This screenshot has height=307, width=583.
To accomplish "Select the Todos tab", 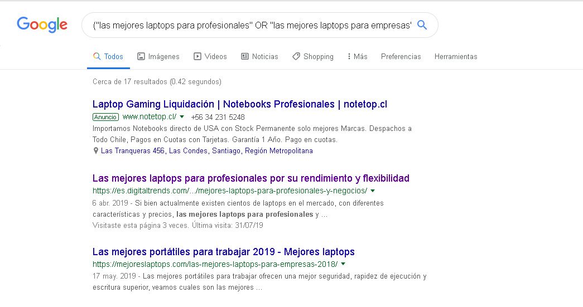I will point(108,56).
